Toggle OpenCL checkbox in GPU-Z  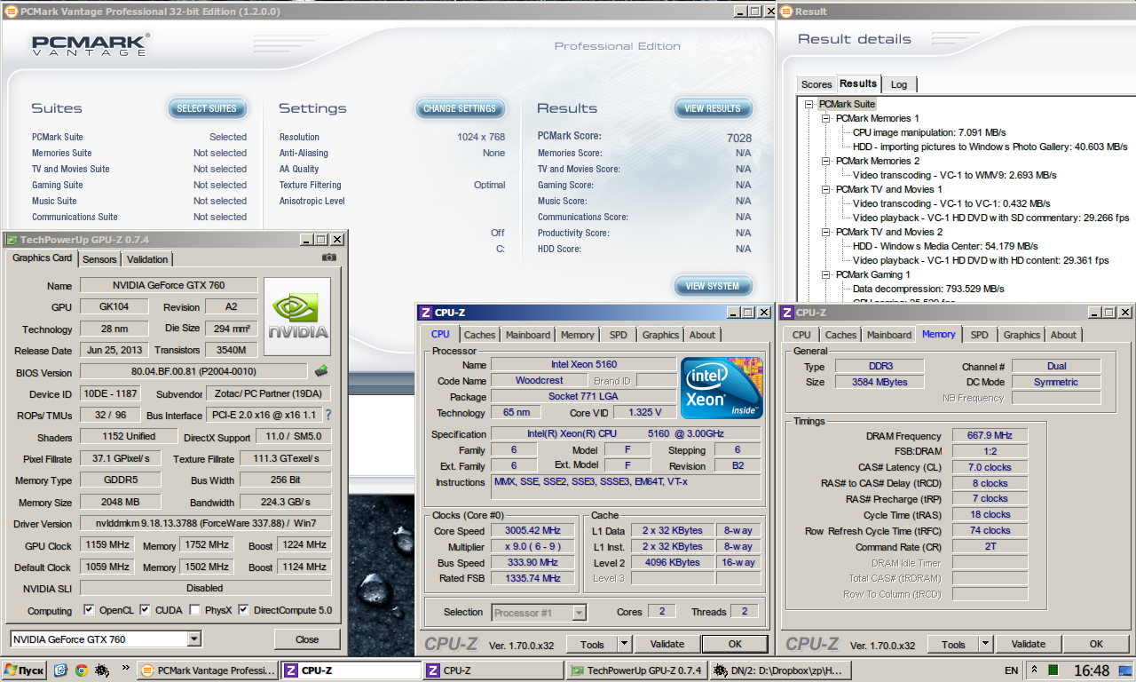(89, 610)
